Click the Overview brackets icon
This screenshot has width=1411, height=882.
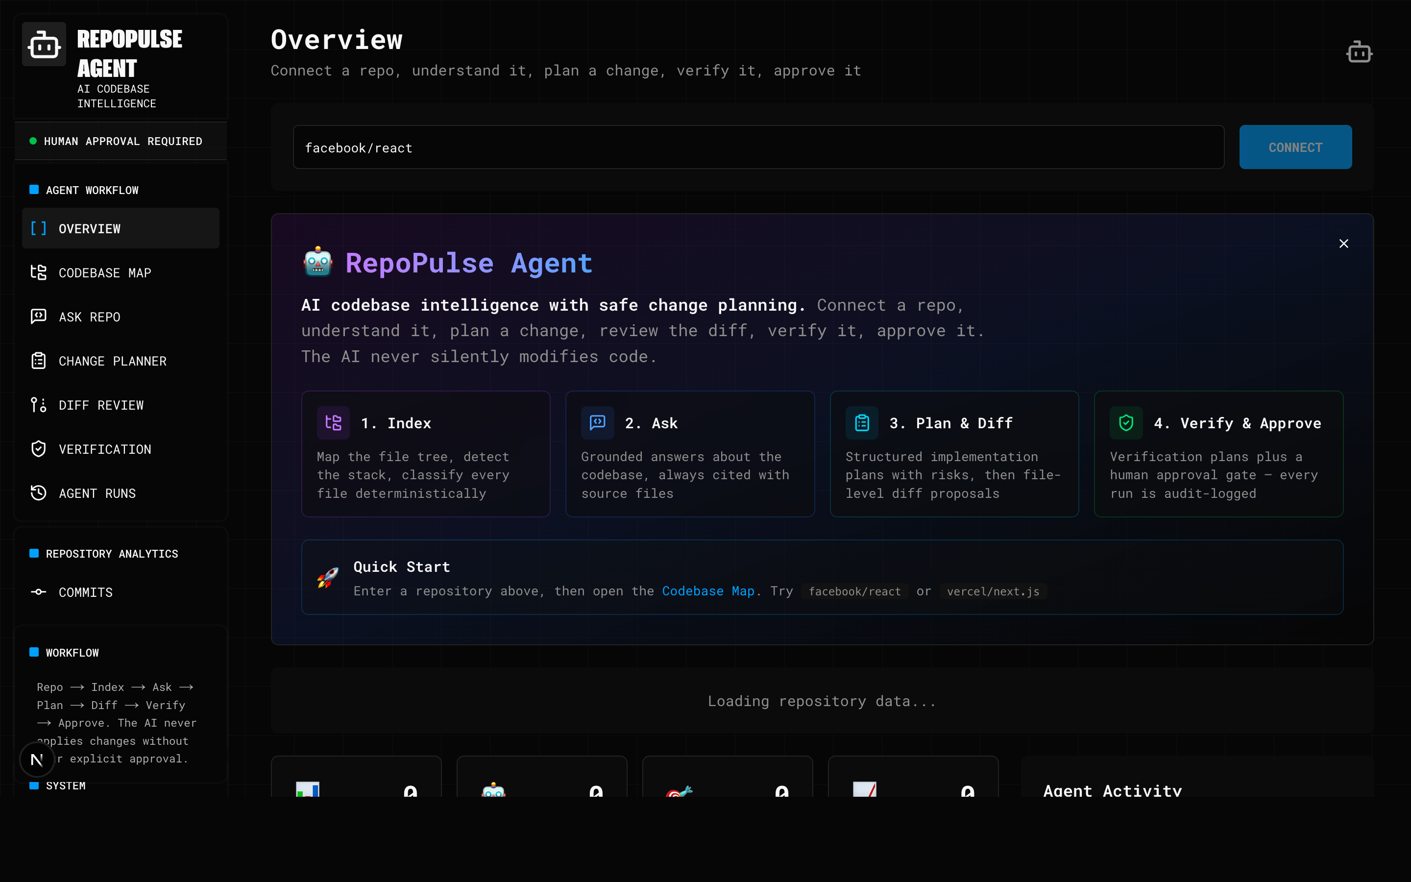39,228
